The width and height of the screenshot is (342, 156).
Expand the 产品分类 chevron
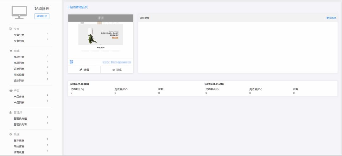pyautogui.click(x=47, y=95)
